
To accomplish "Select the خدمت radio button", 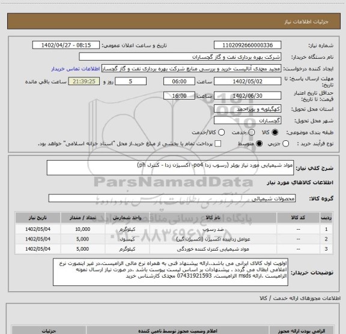I will tap(252, 132).
